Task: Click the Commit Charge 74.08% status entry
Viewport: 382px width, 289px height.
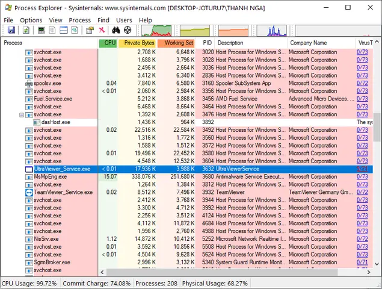Action: pos(96,284)
